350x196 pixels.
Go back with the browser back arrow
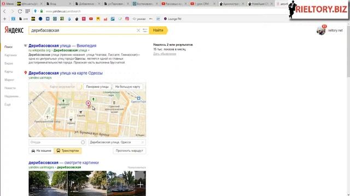coord(4,11)
